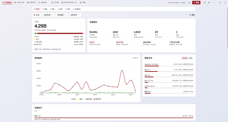Click the 本机 device ranking bar

pos(114,118)
